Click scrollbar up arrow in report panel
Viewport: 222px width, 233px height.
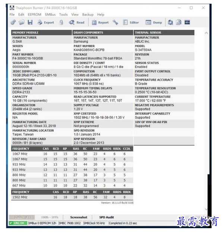(x=206, y=33)
